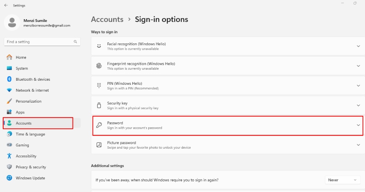This screenshot has height=192, width=365.
Task: Click the PIN keypad dots icon
Action: coord(99,85)
